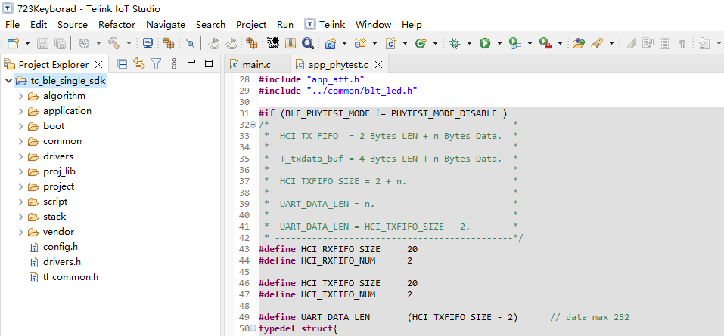Open the Run dropdown arrow
This screenshot has height=336, width=724.
(499, 43)
